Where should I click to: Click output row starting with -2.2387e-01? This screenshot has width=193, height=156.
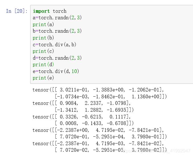[98, 143]
